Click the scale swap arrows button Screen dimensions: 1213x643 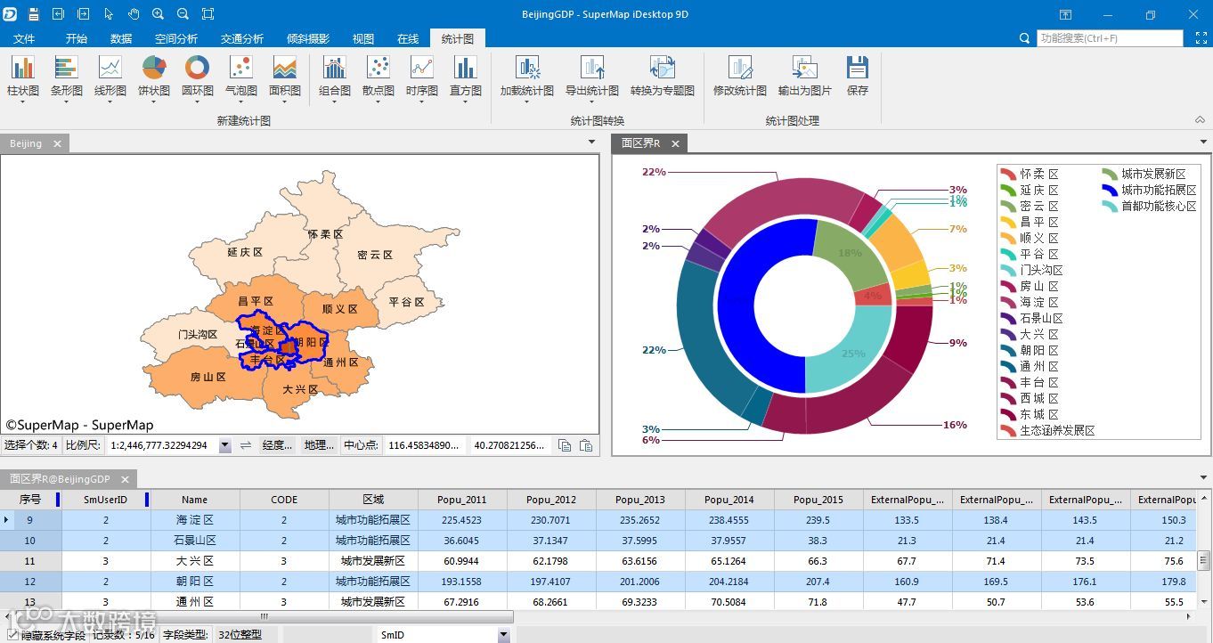click(x=246, y=445)
